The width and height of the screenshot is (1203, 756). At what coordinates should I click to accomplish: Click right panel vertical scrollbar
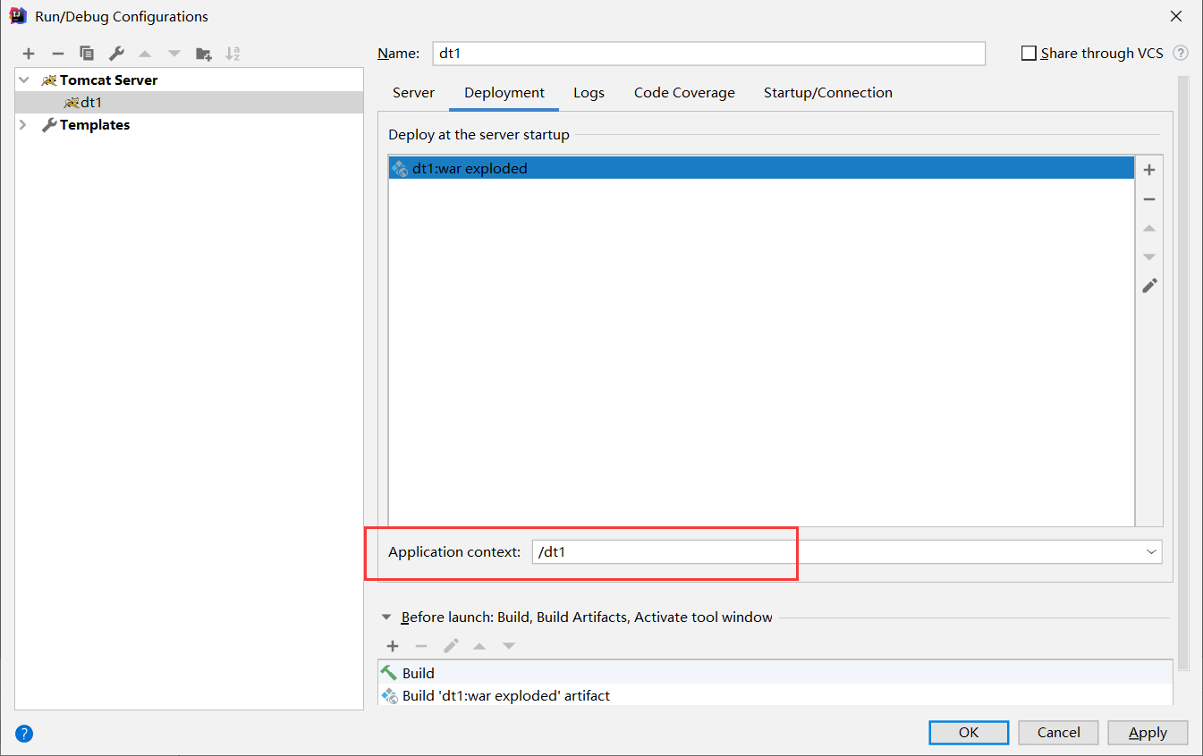coord(1183,373)
